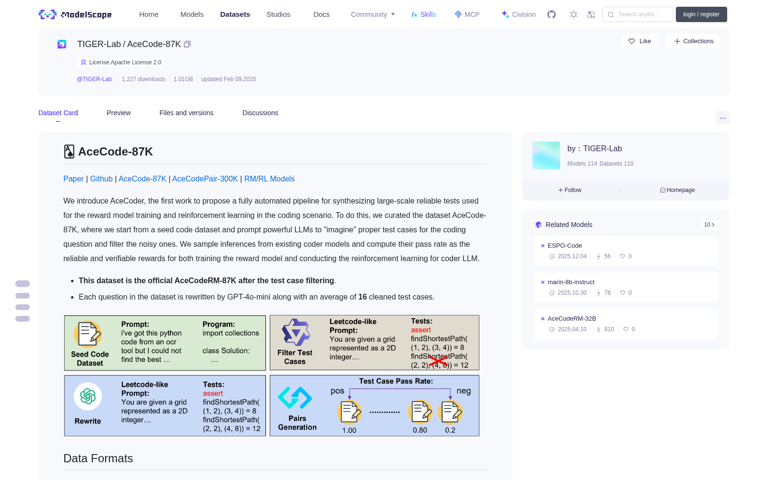This screenshot has height=480, width=768.
Task: Click the login / register button
Action: pyautogui.click(x=701, y=14)
